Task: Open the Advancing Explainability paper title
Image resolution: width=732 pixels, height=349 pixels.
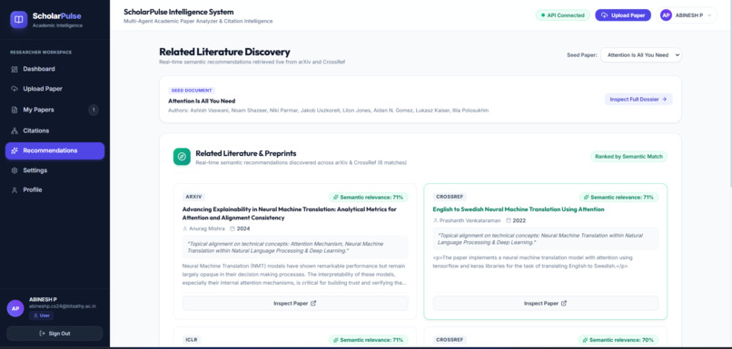Action: pos(290,214)
